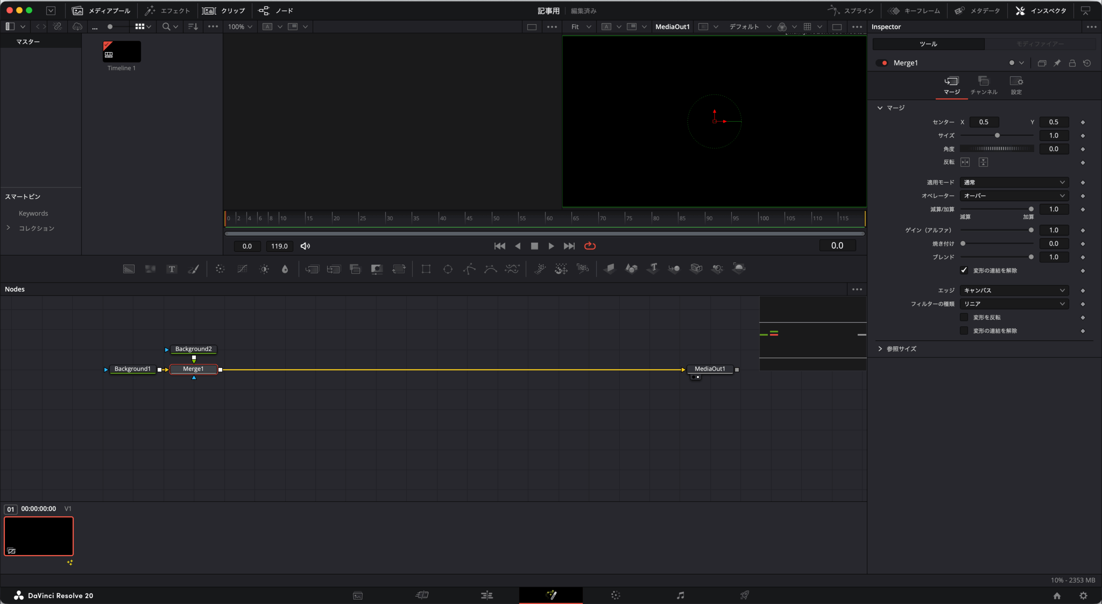The width and height of the screenshot is (1102, 604).
Task: Toggle the Merge1 enable switch in Inspector
Action: [882, 63]
